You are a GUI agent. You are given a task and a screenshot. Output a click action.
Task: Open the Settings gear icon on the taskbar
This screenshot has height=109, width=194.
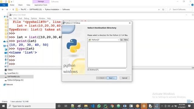144,106
